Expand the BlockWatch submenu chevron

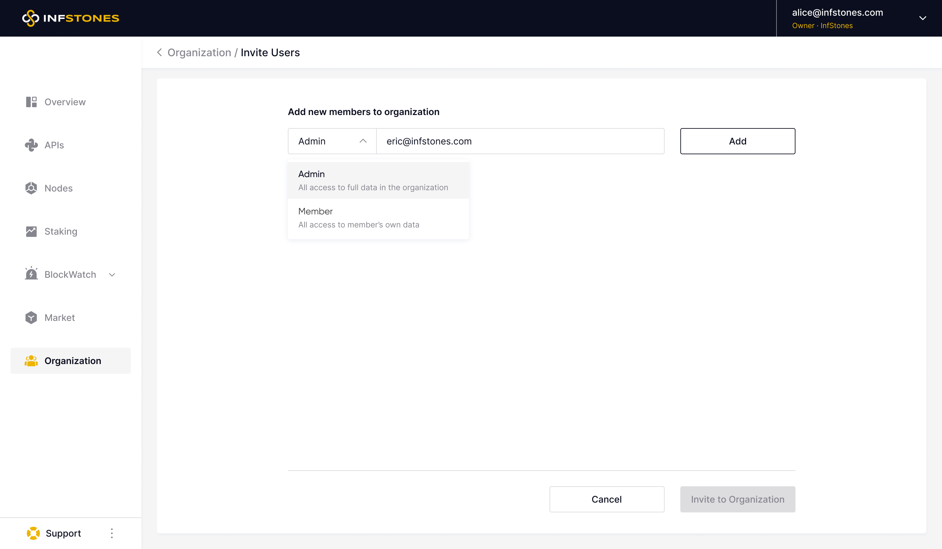[112, 274]
